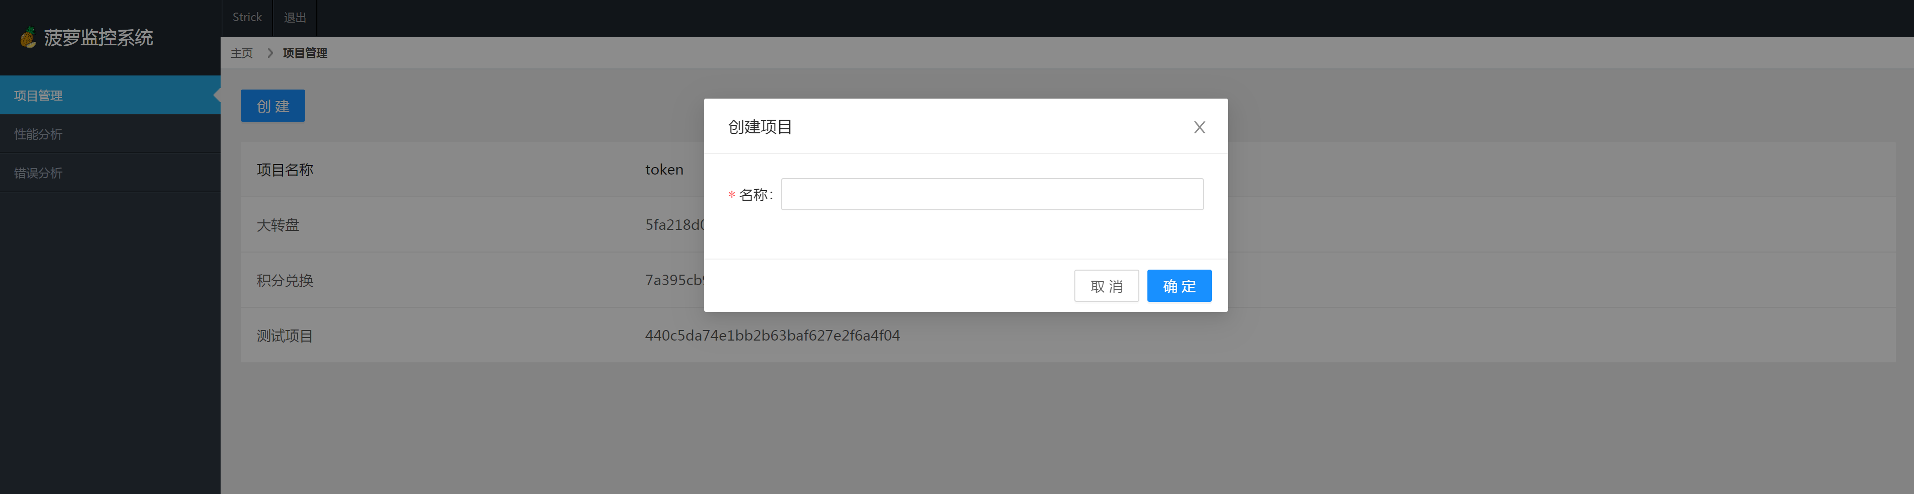1914x494 pixels.
Task: Go to 主页 breadcrumb link
Action: [241, 53]
